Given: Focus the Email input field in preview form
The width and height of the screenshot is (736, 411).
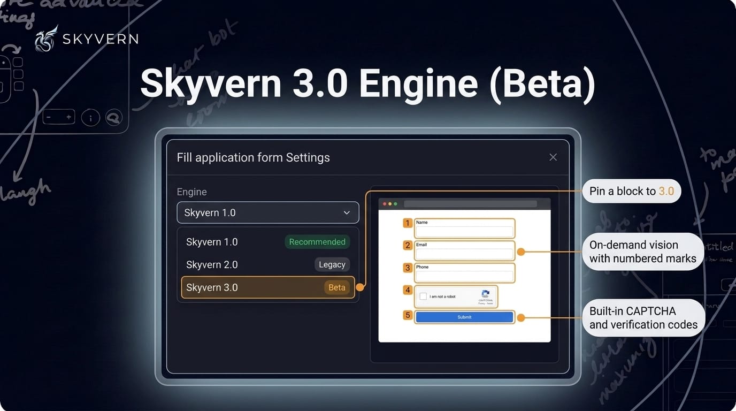Looking at the screenshot, I should (x=464, y=254).
